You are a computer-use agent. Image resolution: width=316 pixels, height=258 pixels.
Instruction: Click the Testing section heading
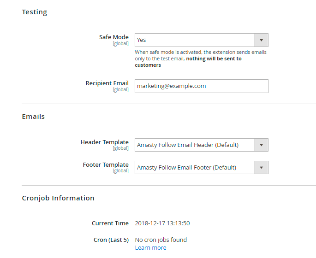click(x=35, y=12)
